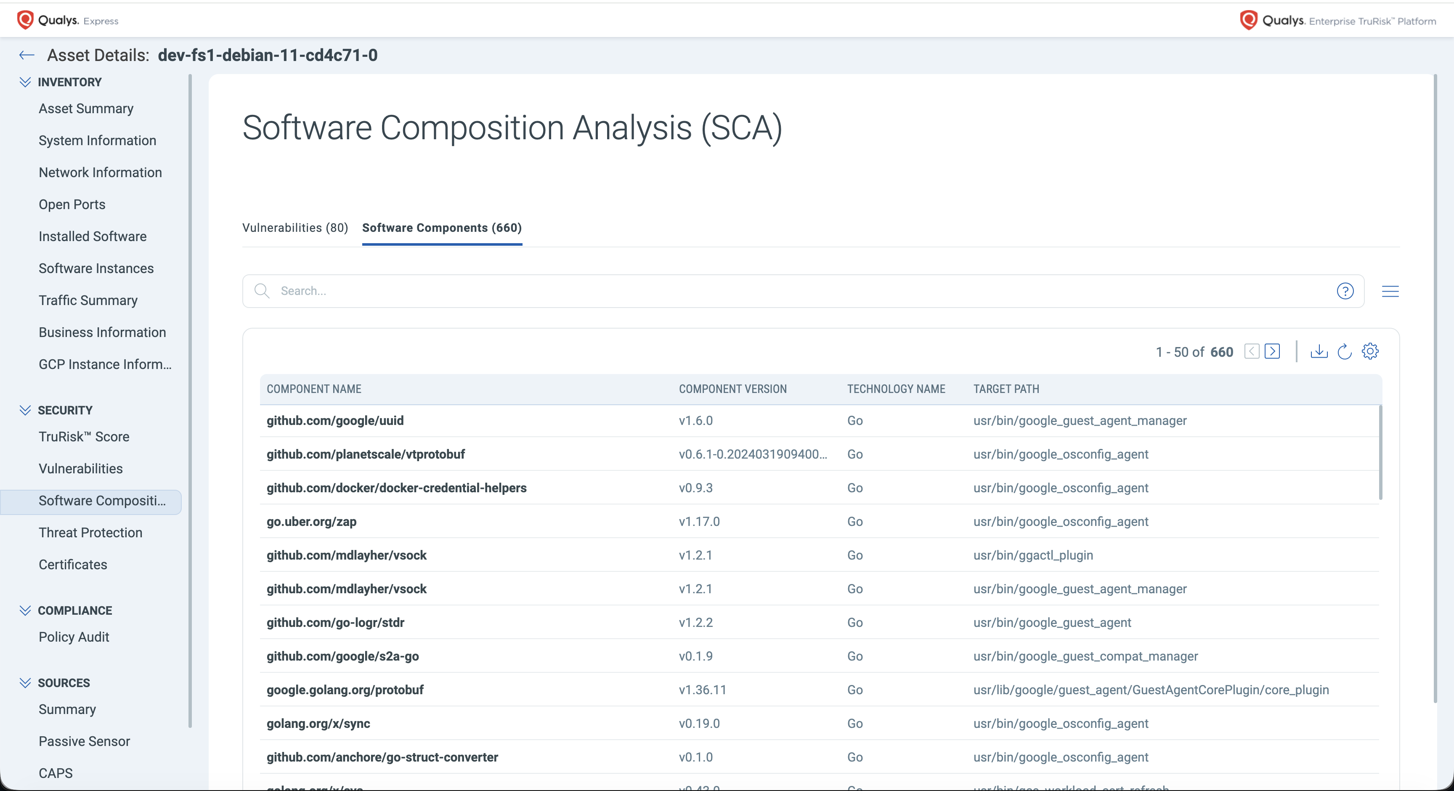Image resolution: width=1454 pixels, height=791 pixels.
Task: Go to Software Instances
Action: pyautogui.click(x=96, y=268)
